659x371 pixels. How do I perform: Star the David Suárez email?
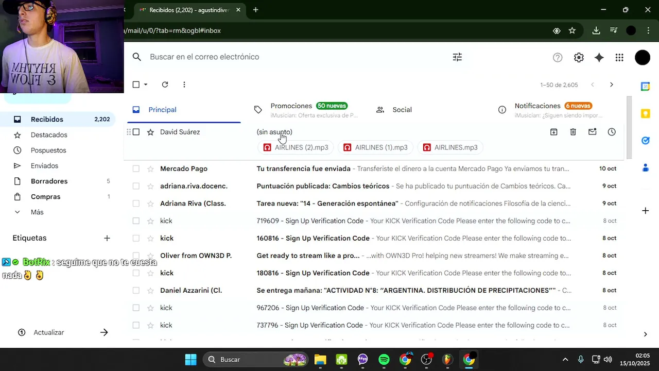click(150, 132)
